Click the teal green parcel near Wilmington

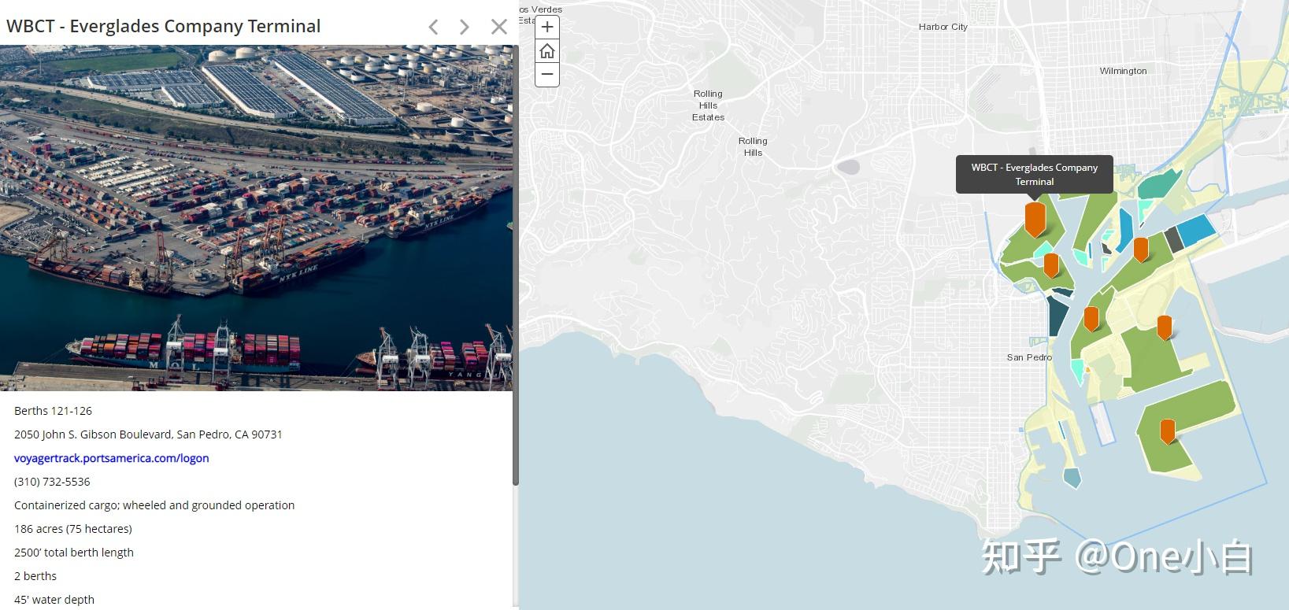(x=1160, y=184)
